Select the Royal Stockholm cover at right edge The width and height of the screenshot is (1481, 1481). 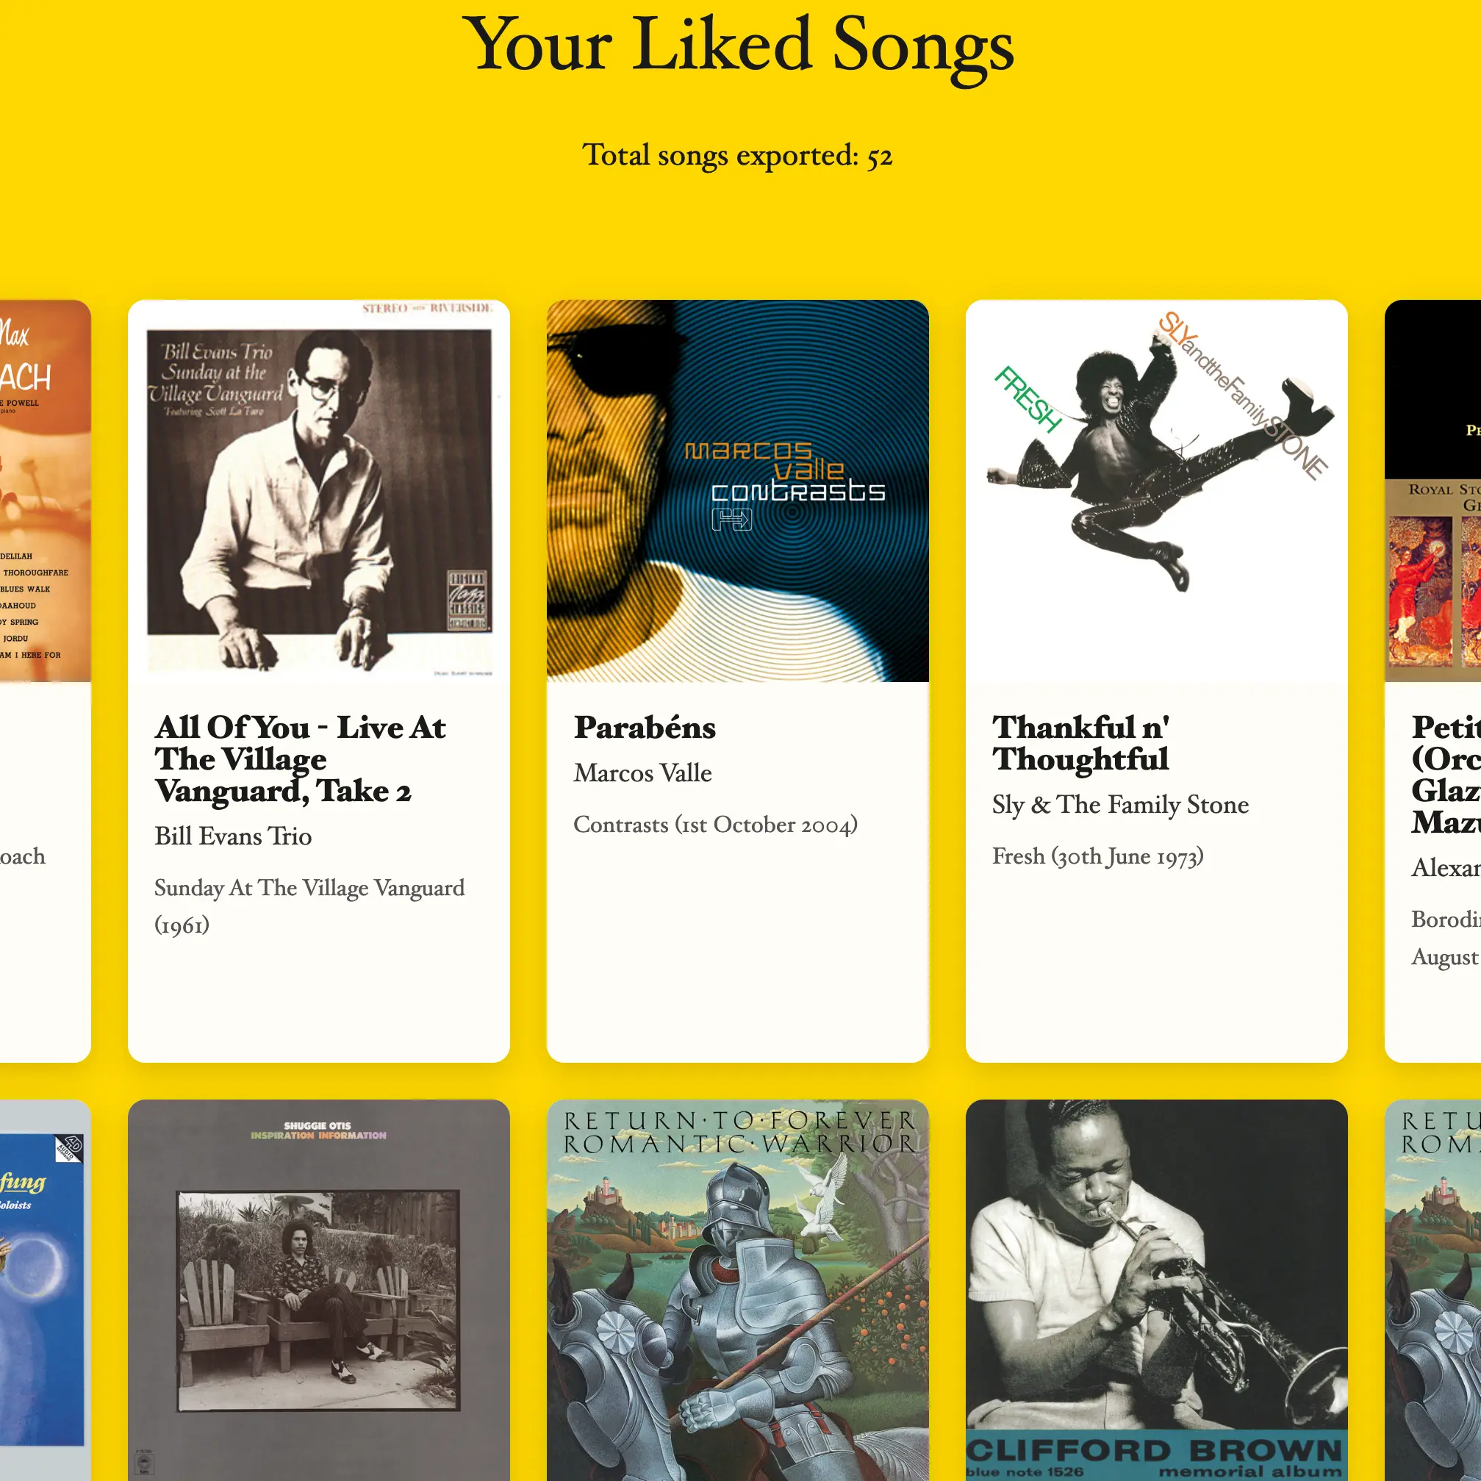click(x=1432, y=490)
